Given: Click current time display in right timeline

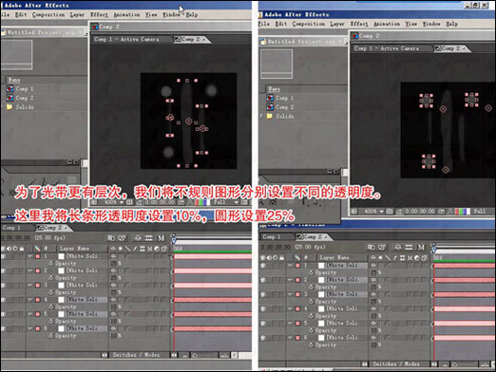Looking at the screenshot, I should (276, 247).
